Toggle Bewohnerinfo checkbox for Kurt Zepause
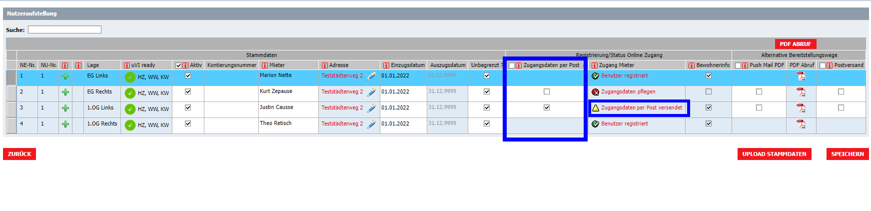 (x=709, y=91)
